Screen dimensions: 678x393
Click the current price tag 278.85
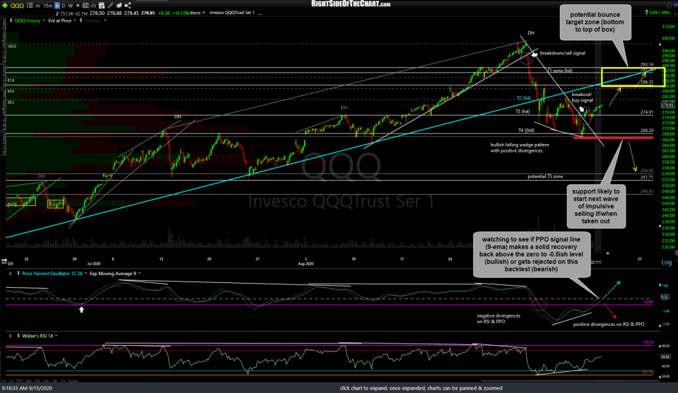[667, 105]
